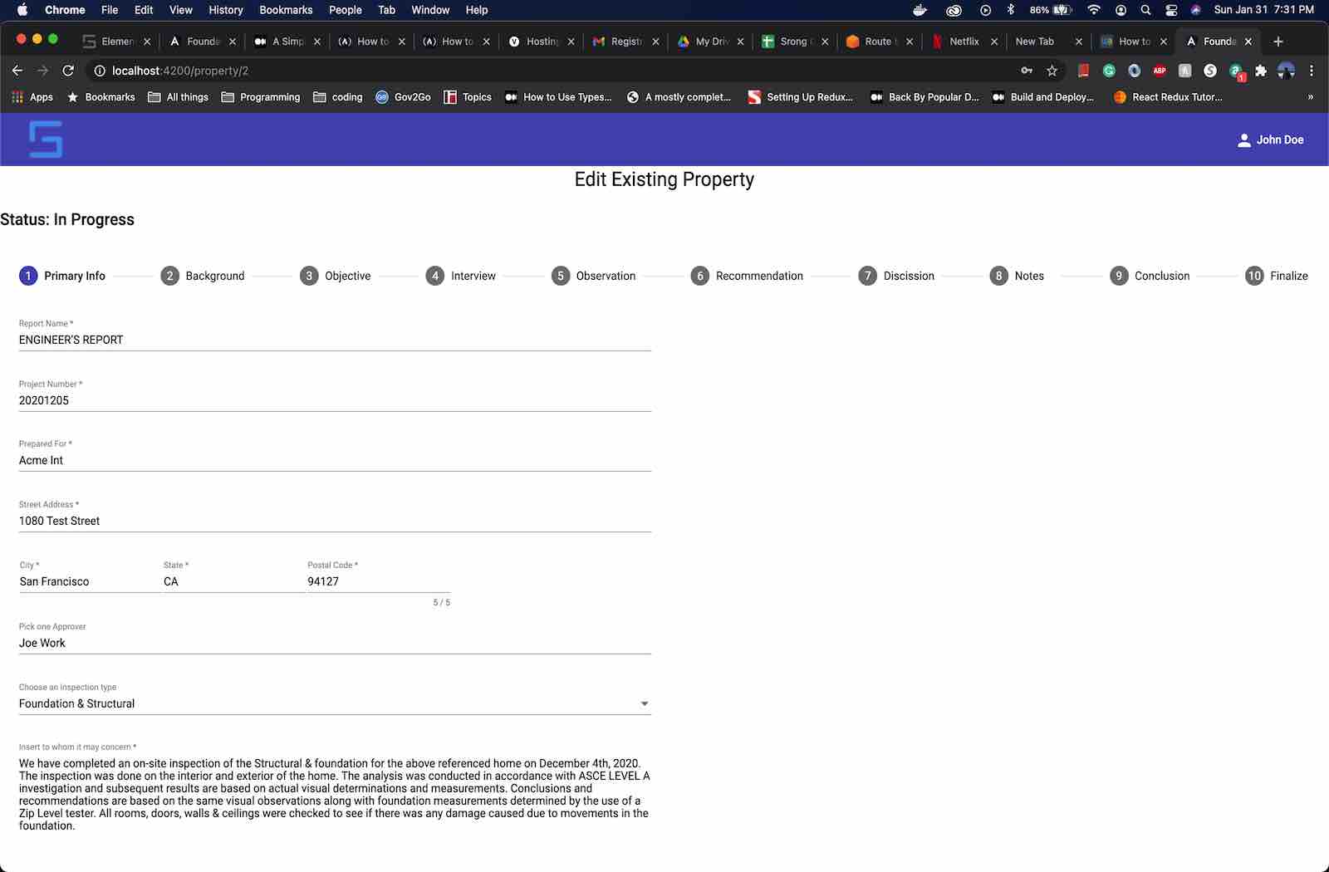Switch to the Netflix browser tab
The height and width of the screenshot is (872, 1329).
tap(963, 42)
